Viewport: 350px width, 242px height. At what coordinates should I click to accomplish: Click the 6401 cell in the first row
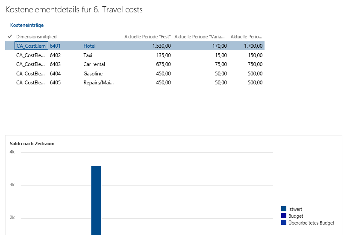tap(56, 46)
